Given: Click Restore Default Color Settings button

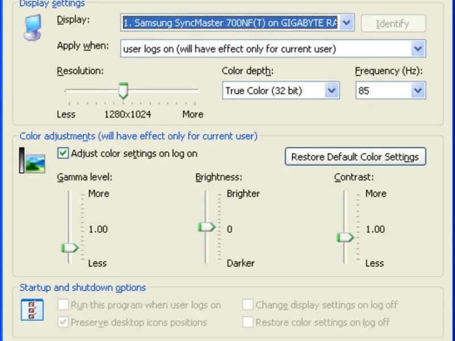Looking at the screenshot, I should point(355,157).
